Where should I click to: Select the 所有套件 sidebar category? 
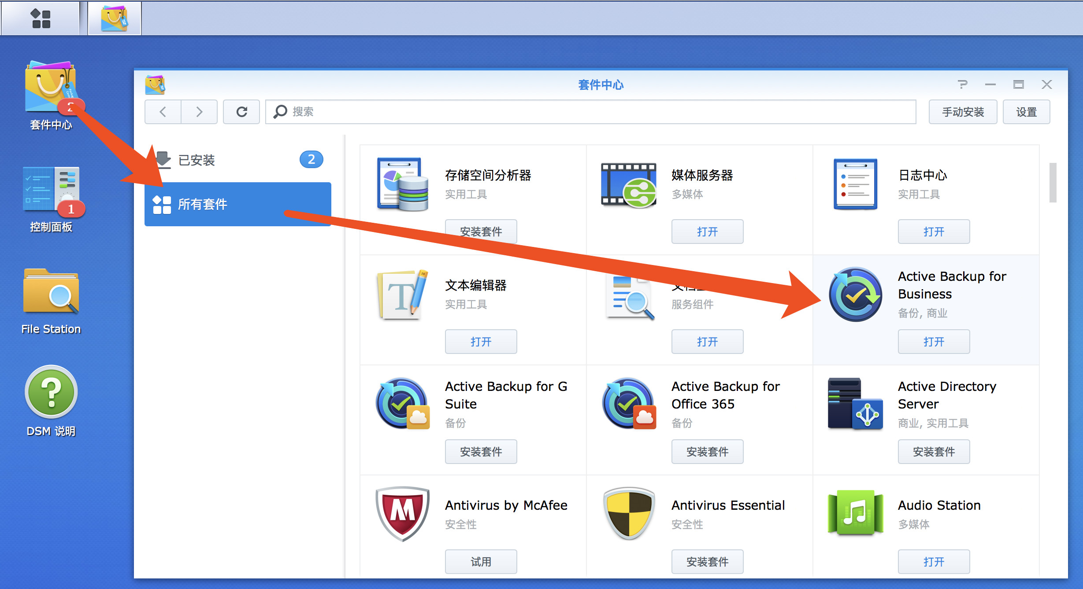click(204, 203)
